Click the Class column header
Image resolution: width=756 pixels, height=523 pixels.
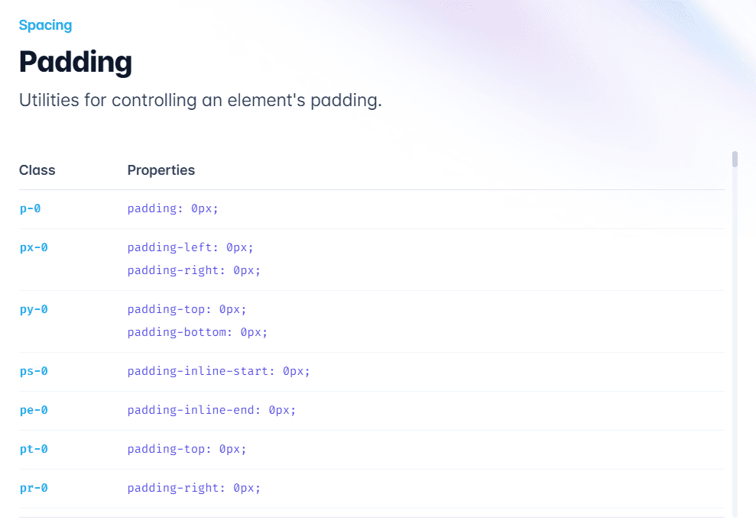37,170
